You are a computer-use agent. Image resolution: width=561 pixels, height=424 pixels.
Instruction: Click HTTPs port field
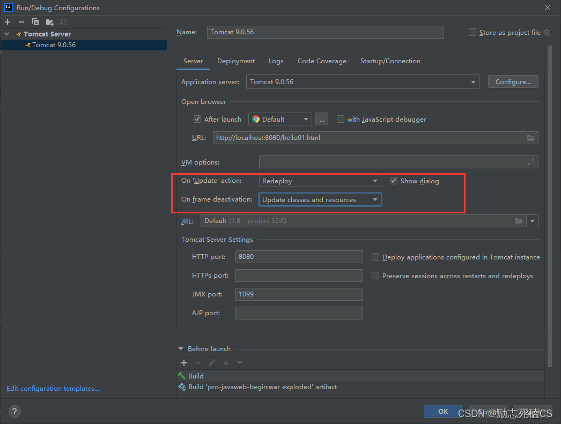pos(299,276)
